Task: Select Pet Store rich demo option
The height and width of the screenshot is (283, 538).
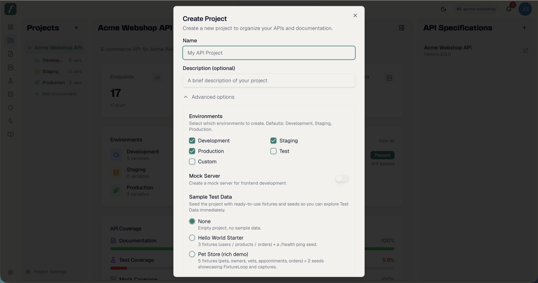Action: pyautogui.click(x=192, y=254)
